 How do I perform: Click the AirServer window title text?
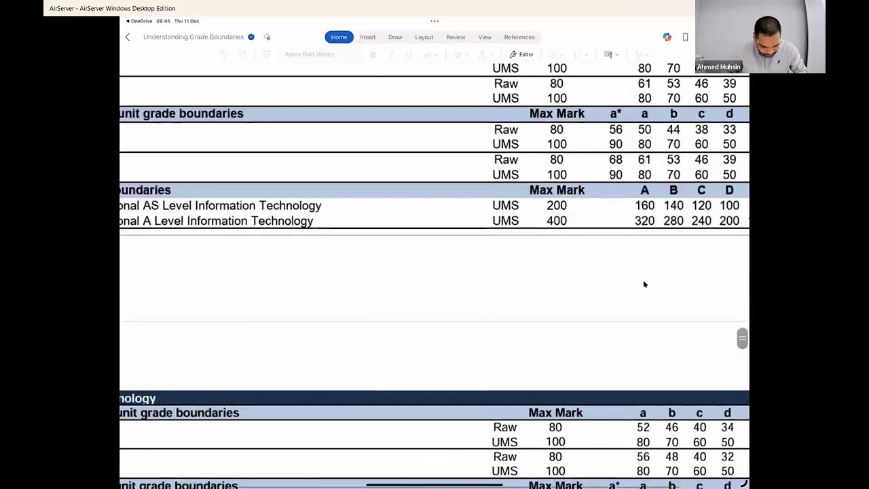click(112, 8)
